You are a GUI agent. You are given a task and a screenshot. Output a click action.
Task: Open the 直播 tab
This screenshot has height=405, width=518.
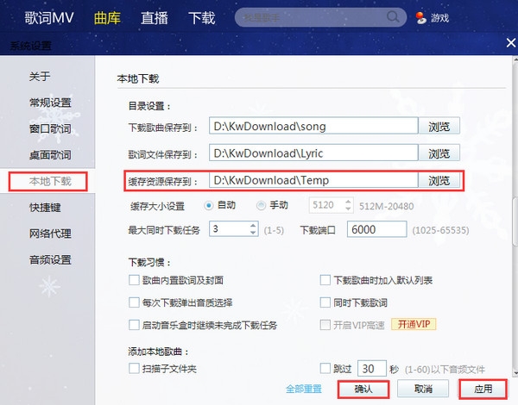[156, 17]
